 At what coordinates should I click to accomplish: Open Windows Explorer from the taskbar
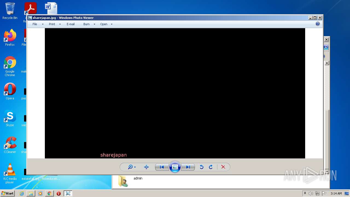tap(31, 193)
